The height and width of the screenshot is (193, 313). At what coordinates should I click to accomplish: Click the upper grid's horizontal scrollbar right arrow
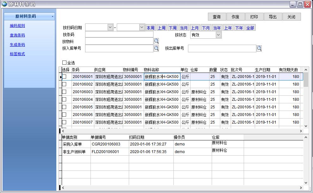301,131
